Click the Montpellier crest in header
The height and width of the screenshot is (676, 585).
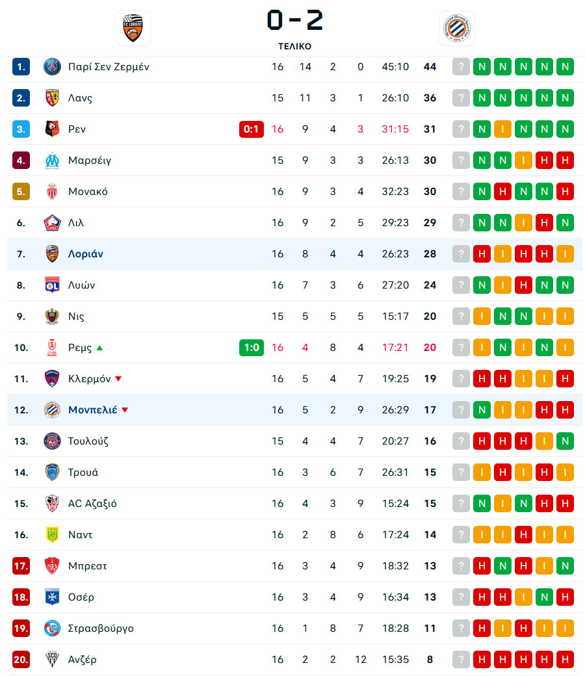tap(456, 28)
